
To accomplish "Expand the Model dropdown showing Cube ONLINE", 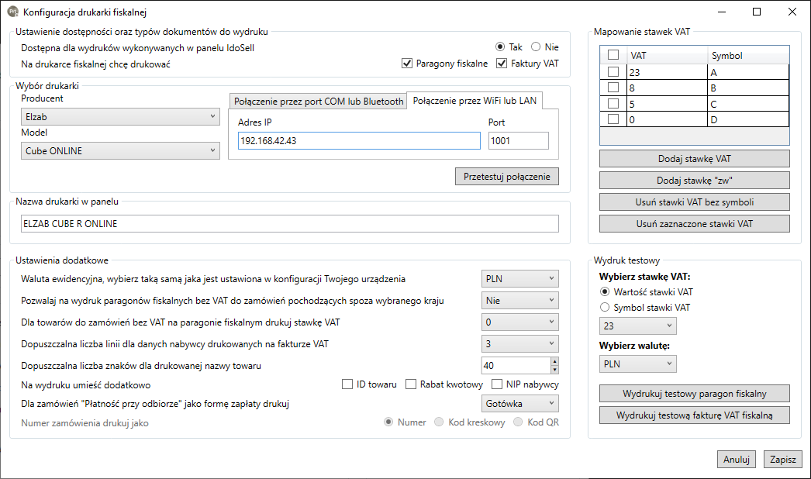I will 120,150.
